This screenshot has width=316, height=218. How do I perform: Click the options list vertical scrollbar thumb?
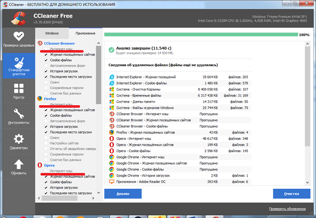[99, 75]
